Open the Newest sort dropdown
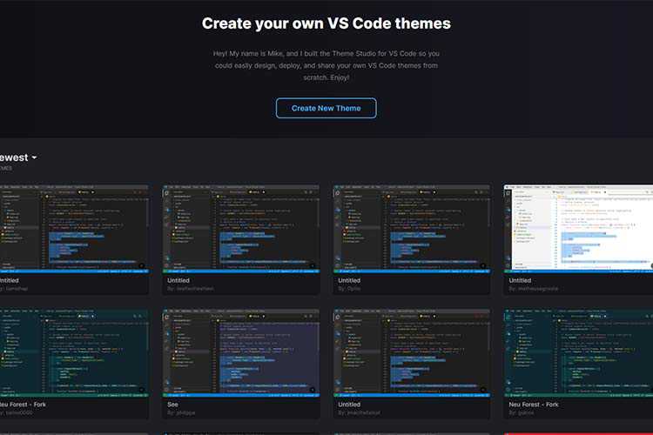Viewport: 653px width, 435px height. pos(17,157)
